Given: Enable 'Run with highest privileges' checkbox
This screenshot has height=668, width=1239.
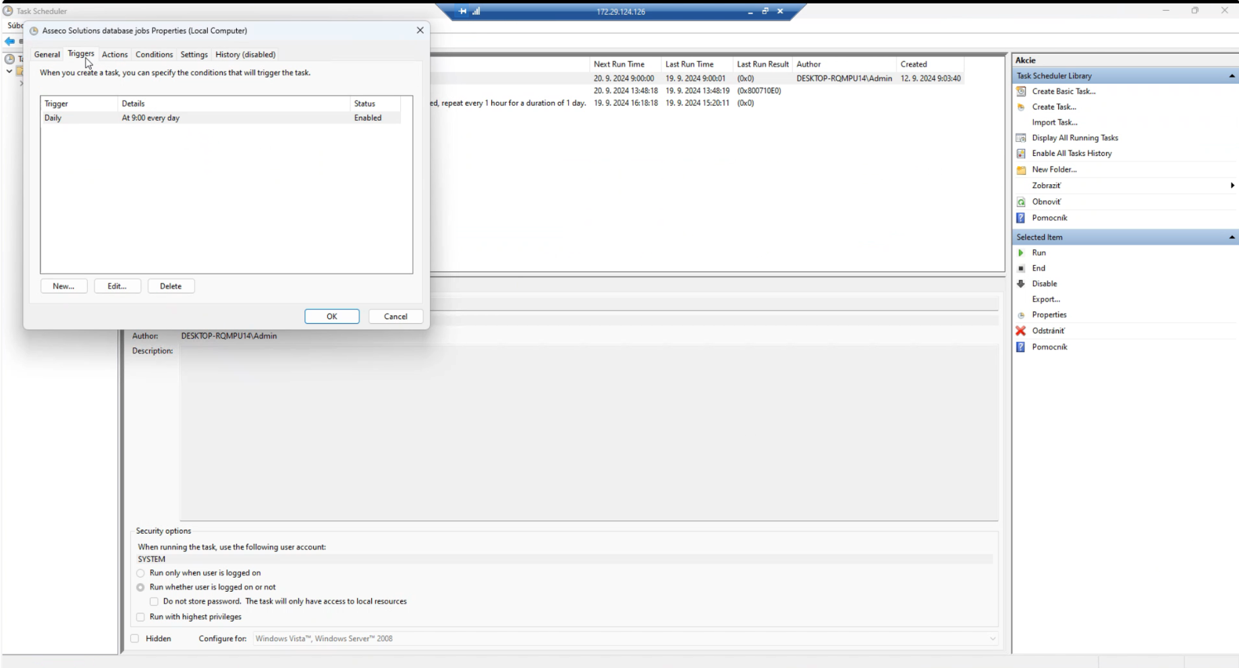Looking at the screenshot, I should pos(140,617).
